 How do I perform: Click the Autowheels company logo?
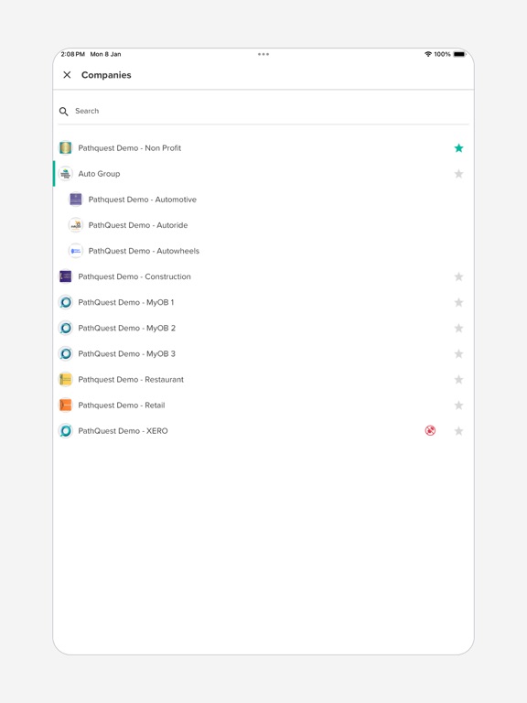76,251
